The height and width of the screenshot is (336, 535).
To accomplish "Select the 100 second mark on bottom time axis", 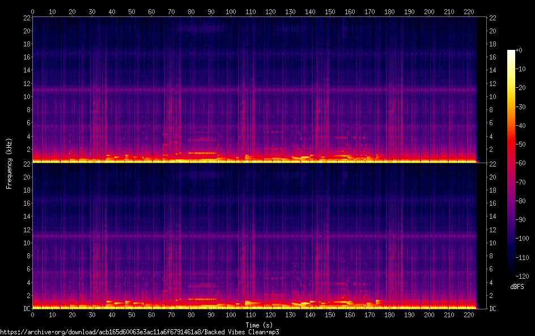I will (x=231, y=314).
